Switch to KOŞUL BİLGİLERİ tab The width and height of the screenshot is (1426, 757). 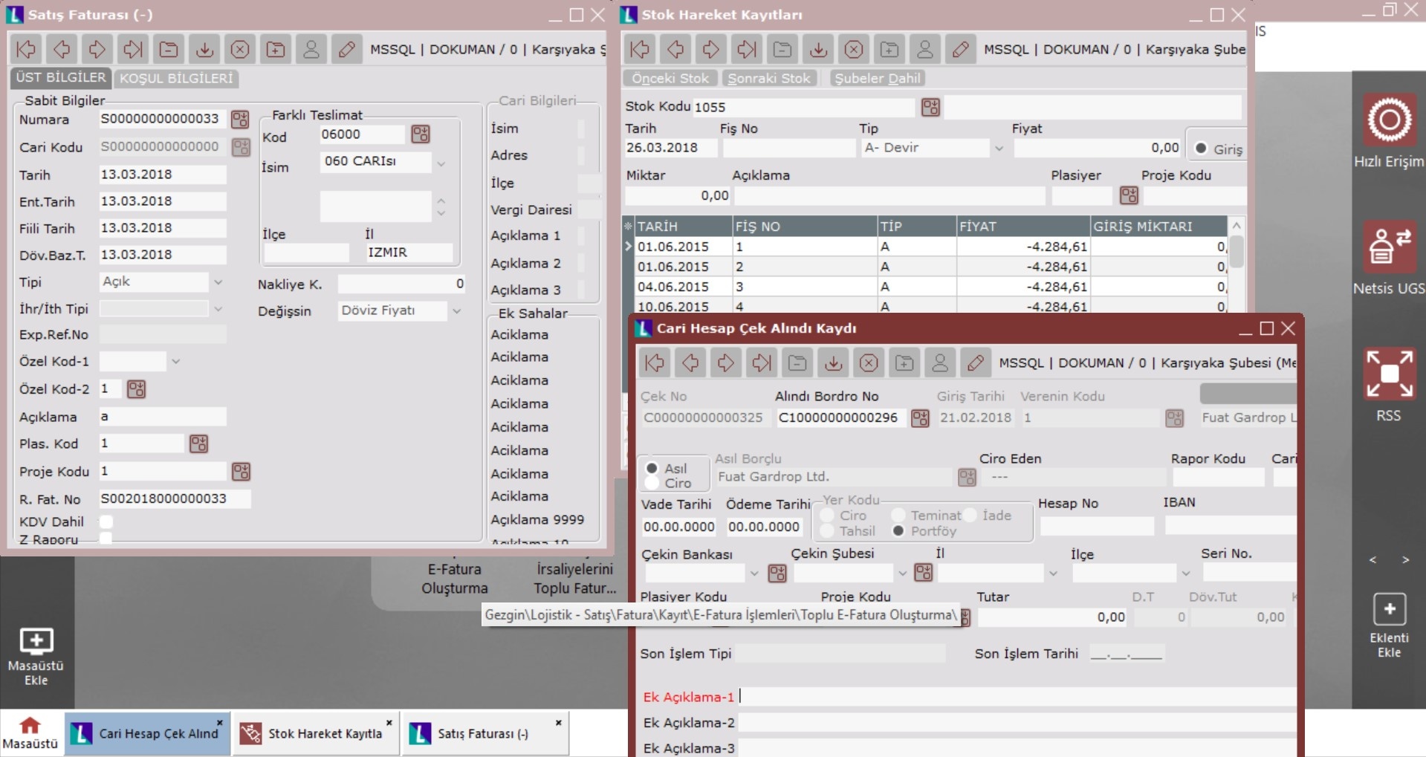(x=176, y=78)
